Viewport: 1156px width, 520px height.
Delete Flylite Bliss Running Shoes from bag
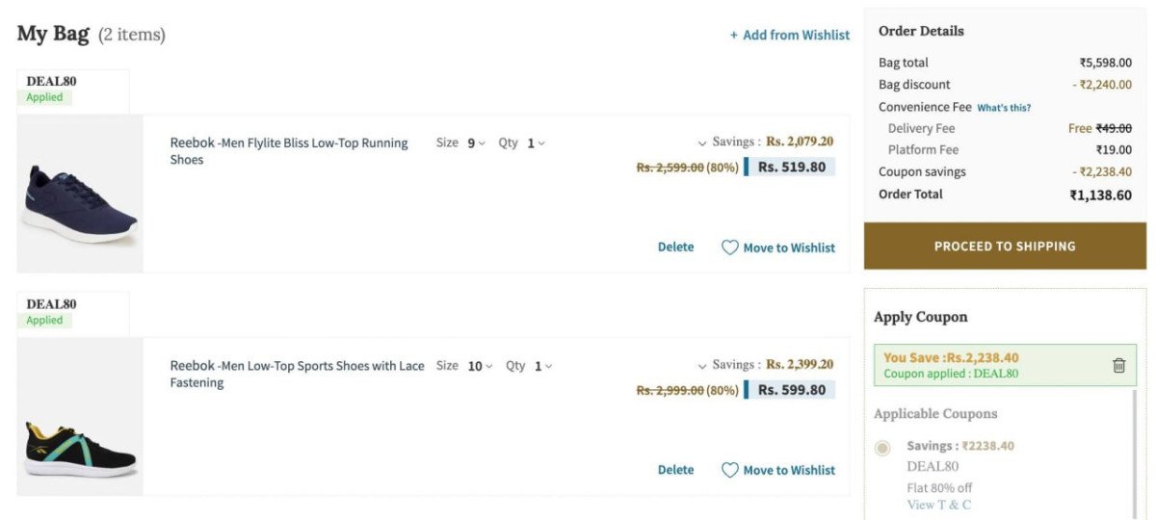tap(675, 247)
